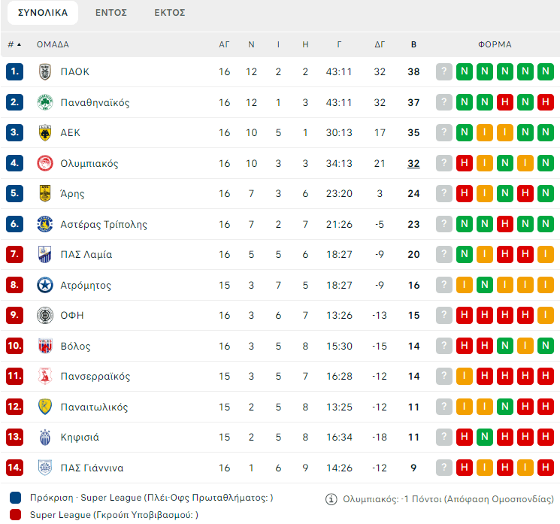The image size is (560, 524).
Task: Click the Ολυμπιακός red crest icon
Action: point(45,163)
